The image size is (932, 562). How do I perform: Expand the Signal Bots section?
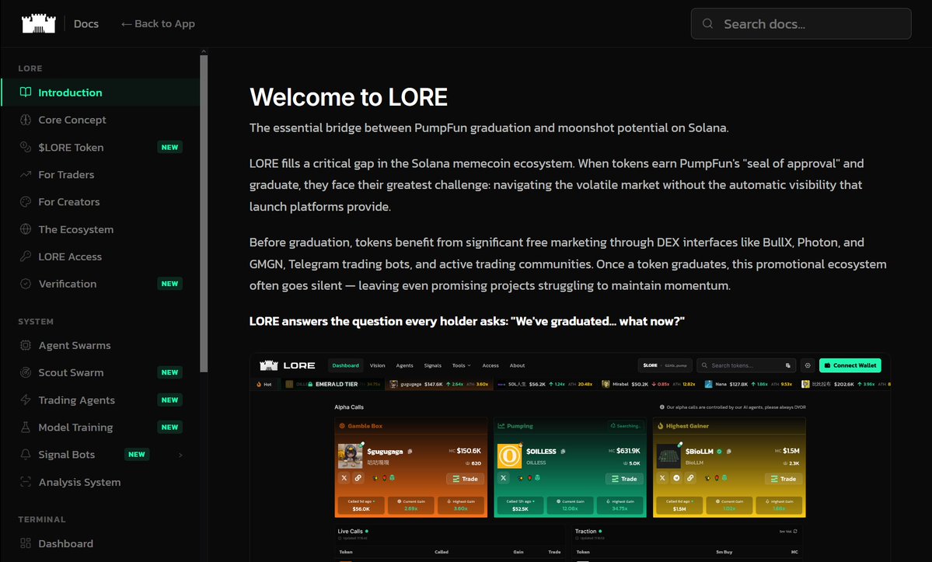[x=180, y=454]
